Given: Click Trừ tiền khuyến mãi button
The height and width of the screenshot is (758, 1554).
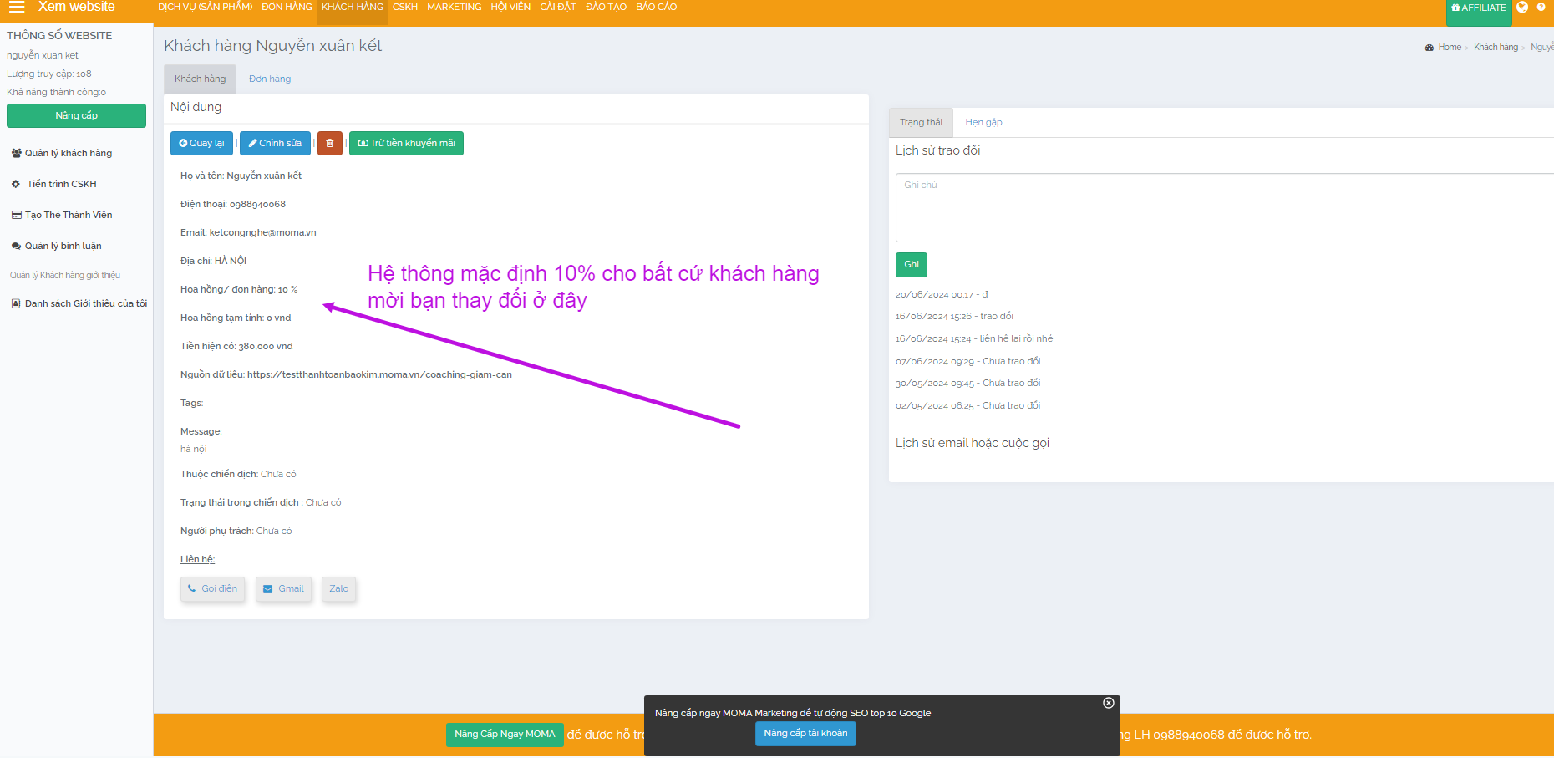Looking at the screenshot, I should tap(406, 143).
